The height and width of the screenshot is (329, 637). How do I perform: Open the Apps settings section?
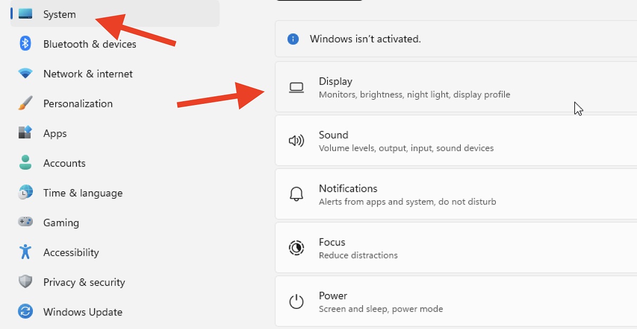coord(55,133)
